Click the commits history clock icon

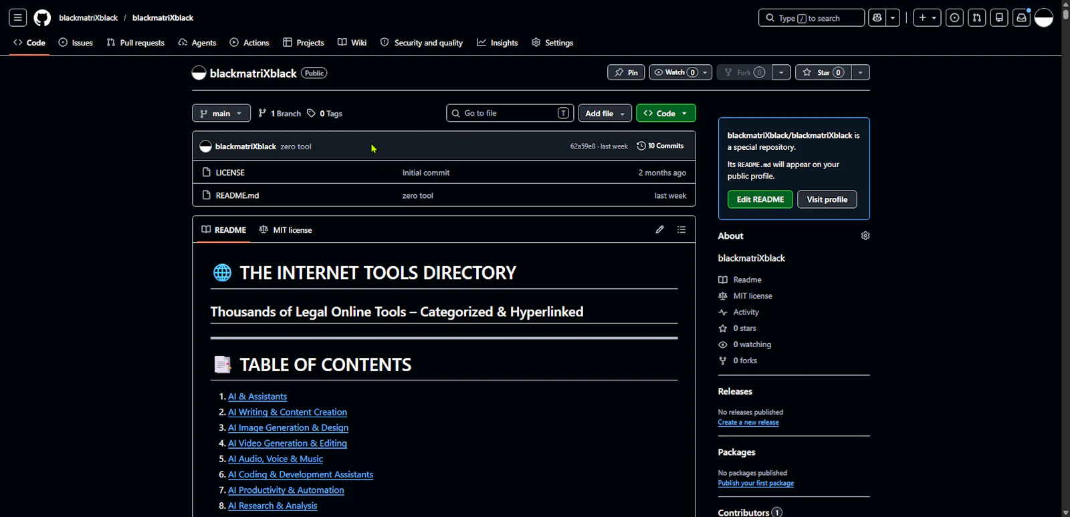click(x=641, y=146)
